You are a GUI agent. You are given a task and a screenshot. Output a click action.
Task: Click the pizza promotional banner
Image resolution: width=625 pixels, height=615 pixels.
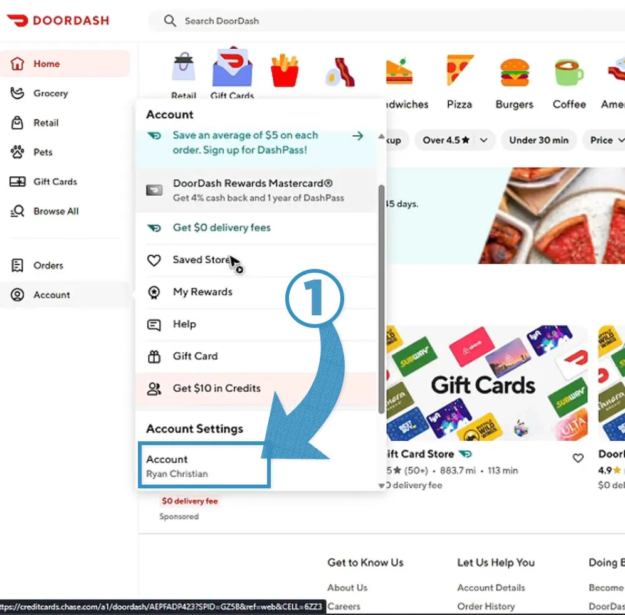point(505,216)
